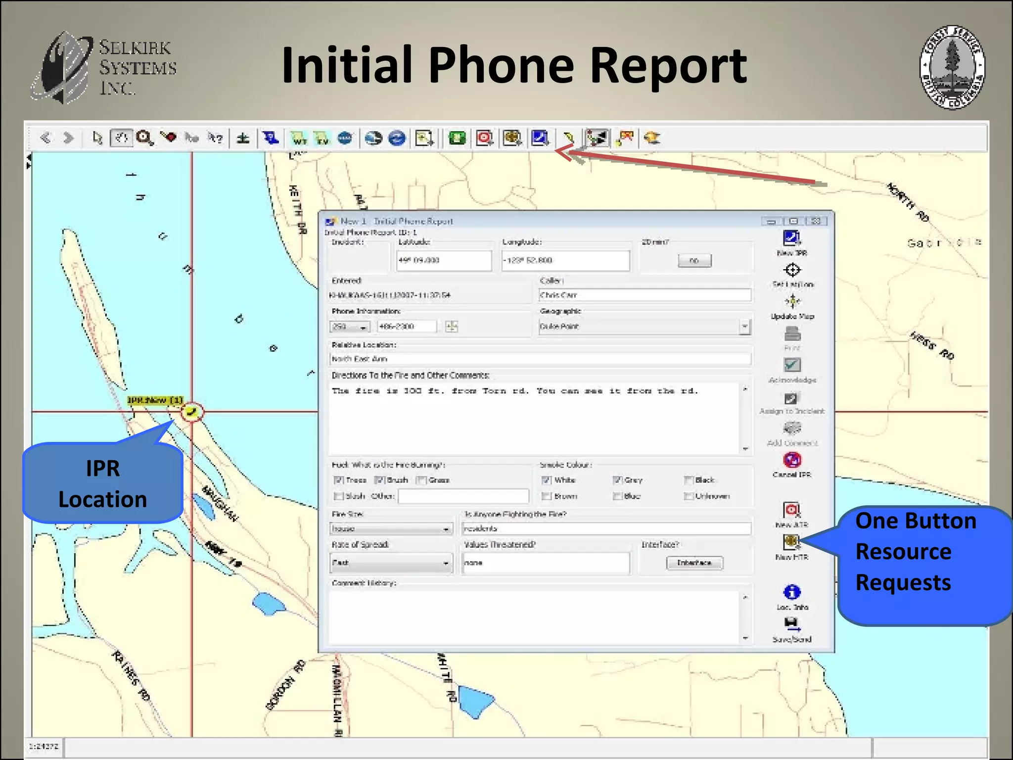The width and height of the screenshot is (1013, 760).
Task: Click the Save/Send icon
Action: [791, 624]
